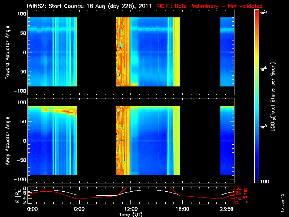The height and width of the screenshot is (217, 289).
Task: Click the white R curve in bottom panel
Action: [131, 193]
